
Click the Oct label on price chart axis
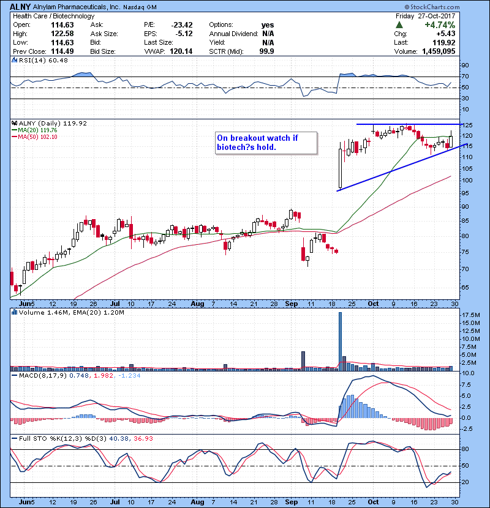coord(373,304)
